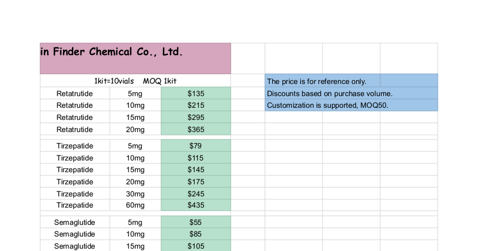The height and width of the screenshot is (251, 478).
Task: Click Tirzepatide name in the $435 row
Action: [x=75, y=205]
